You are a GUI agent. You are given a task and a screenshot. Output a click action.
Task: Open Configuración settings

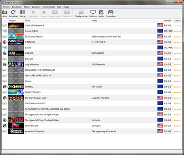tap(81, 13)
